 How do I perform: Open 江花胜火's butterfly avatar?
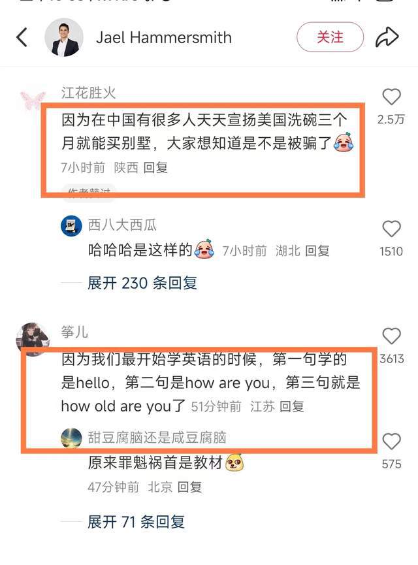[33, 100]
